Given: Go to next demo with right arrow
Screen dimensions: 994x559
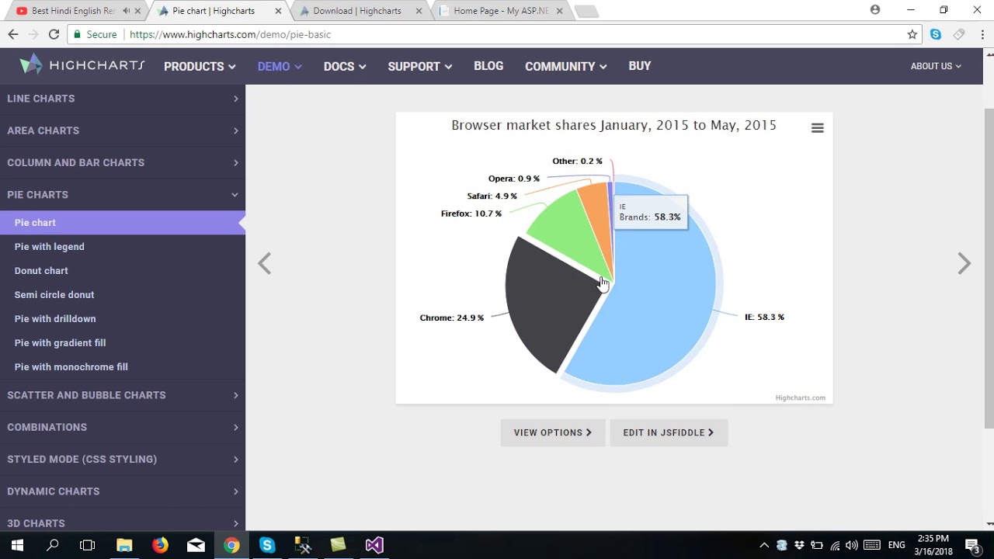Looking at the screenshot, I should (x=964, y=263).
